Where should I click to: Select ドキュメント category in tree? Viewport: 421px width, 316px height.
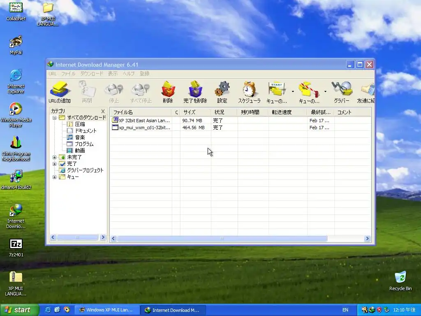point(86,131)
